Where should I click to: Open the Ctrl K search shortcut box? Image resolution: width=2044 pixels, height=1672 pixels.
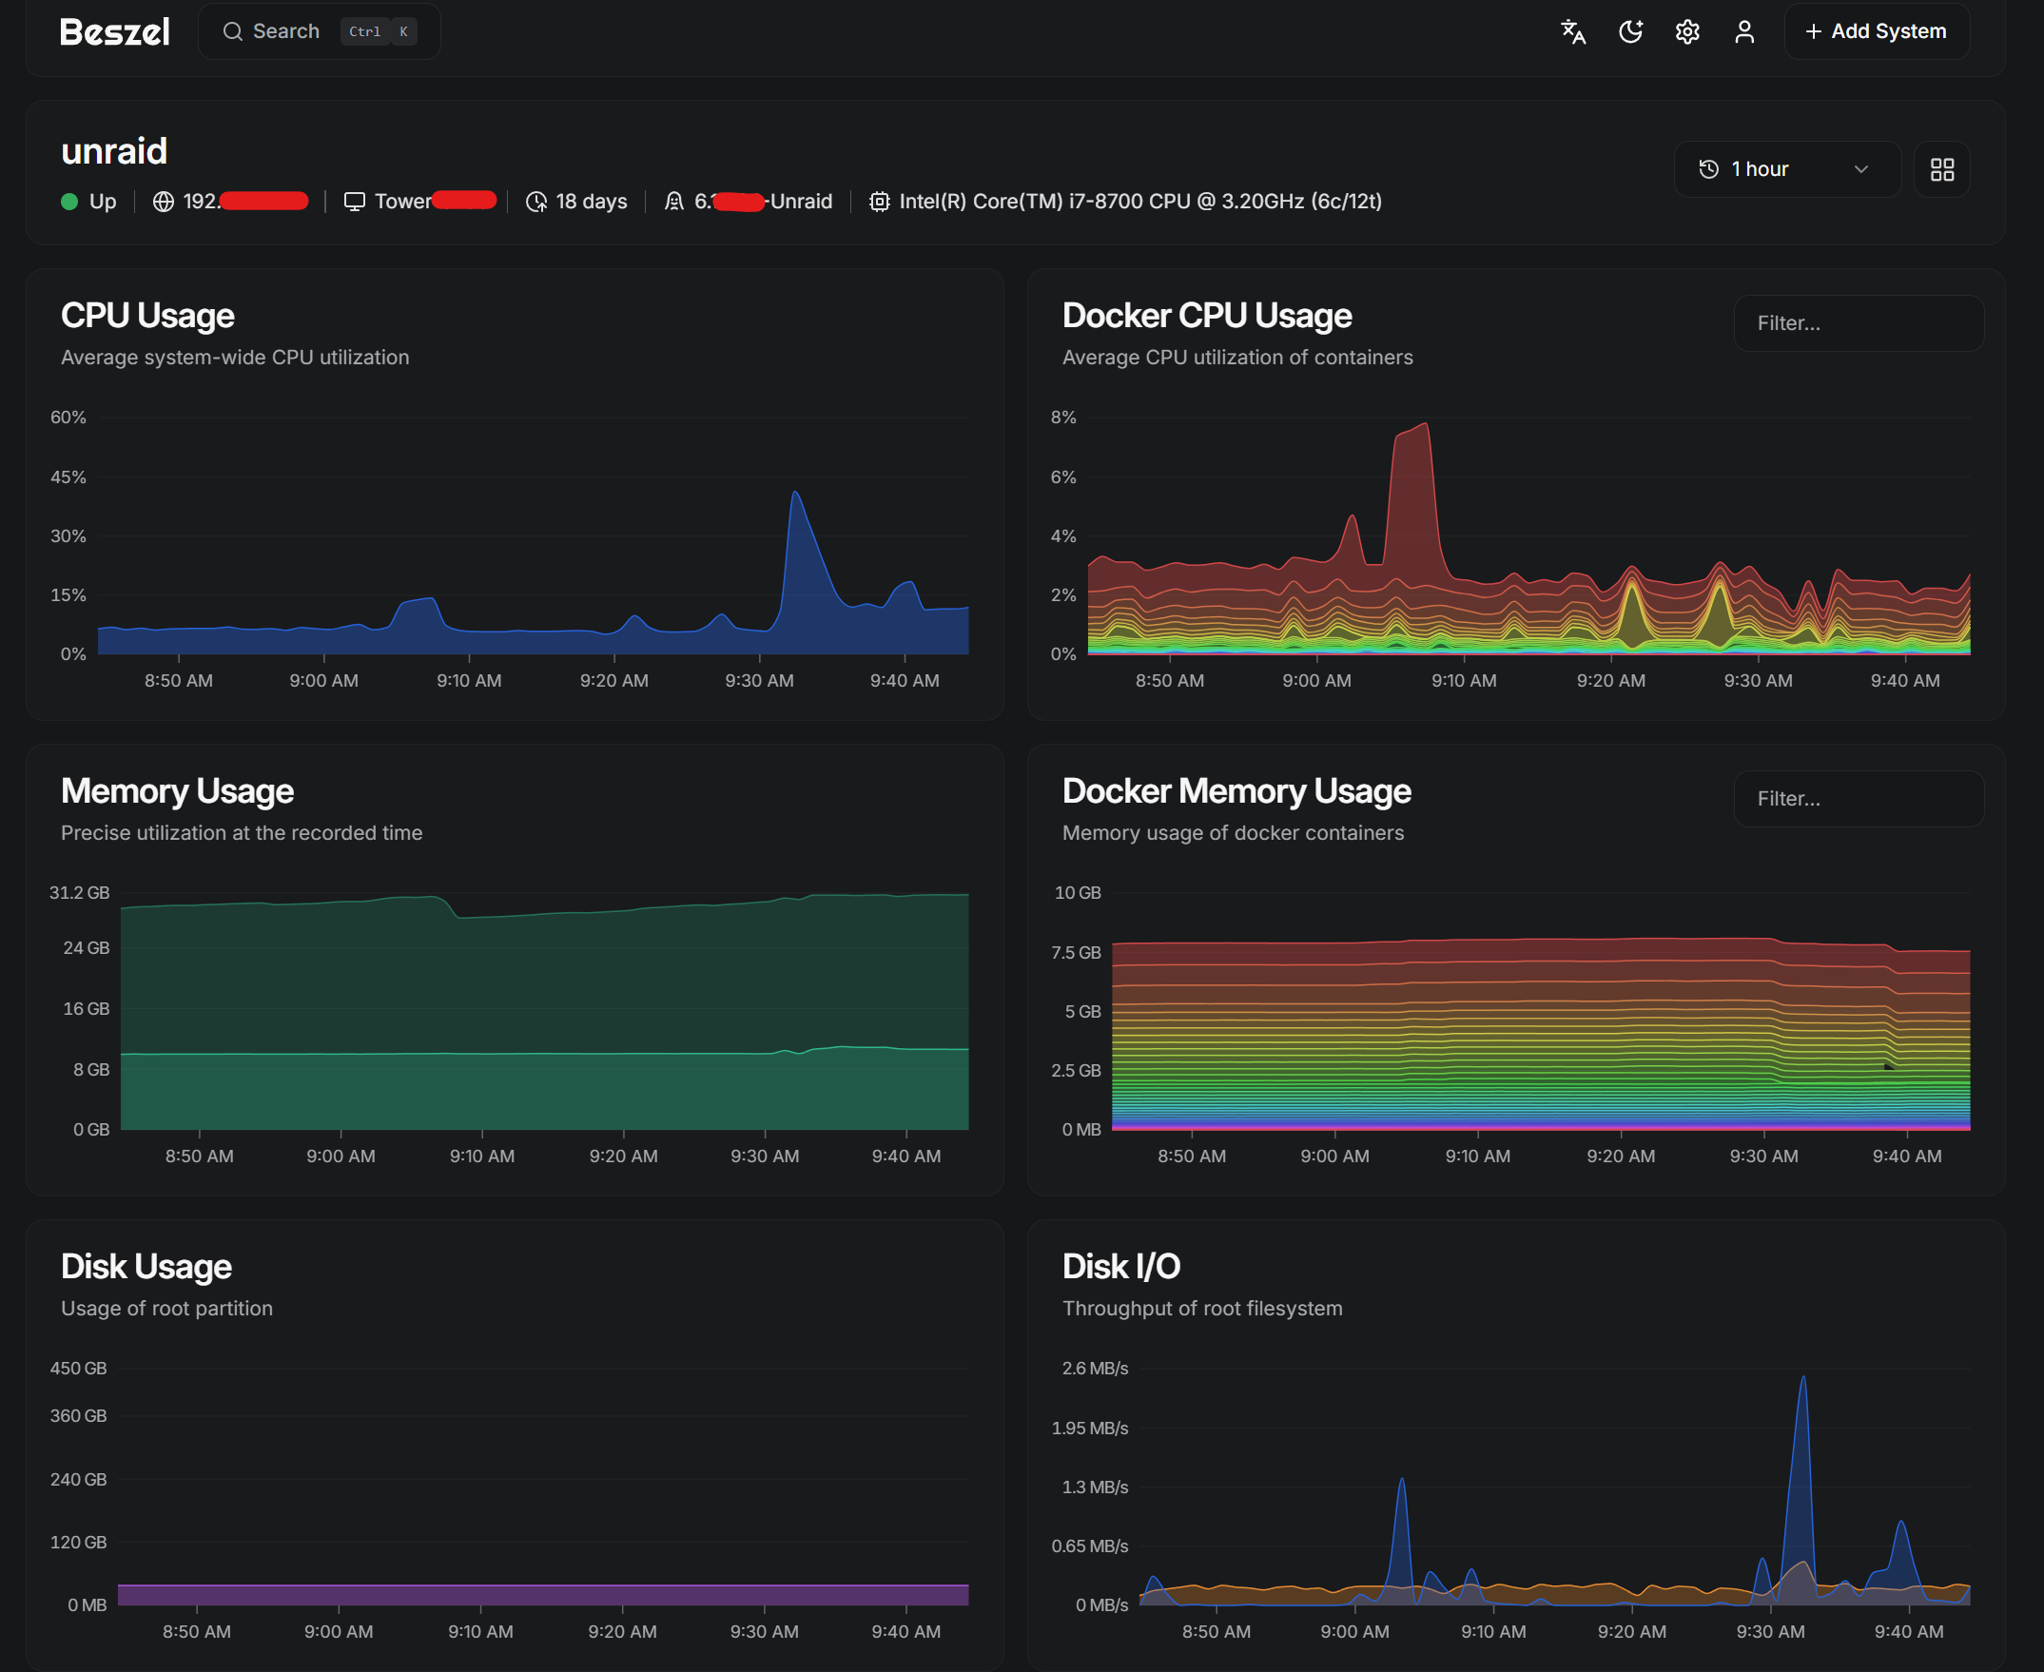pyautogui.click(x=379, y=30)
